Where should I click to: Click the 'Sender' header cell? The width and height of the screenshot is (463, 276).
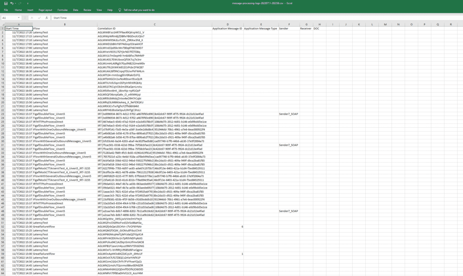[x=289, y=28]
